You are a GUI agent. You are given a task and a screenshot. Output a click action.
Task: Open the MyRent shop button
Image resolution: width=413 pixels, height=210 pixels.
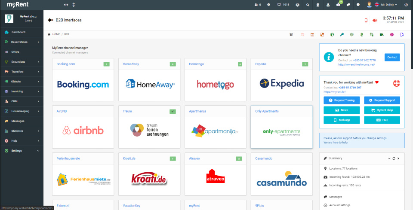pyautogui.click(x=382, y=110)
